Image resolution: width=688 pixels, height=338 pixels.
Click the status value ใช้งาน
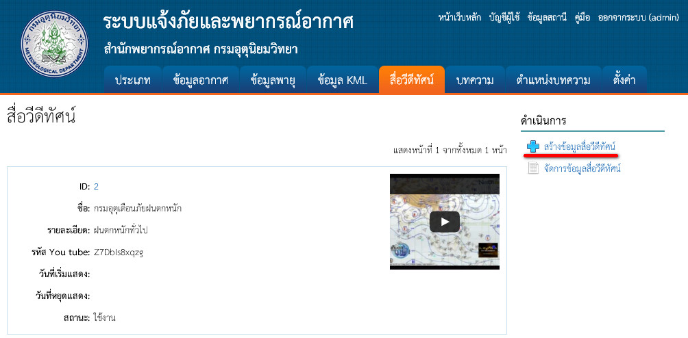[104, 318]
